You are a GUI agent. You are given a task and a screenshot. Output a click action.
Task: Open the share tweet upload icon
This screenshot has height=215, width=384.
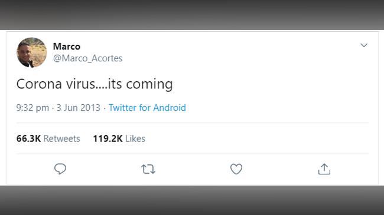[324, 169]
